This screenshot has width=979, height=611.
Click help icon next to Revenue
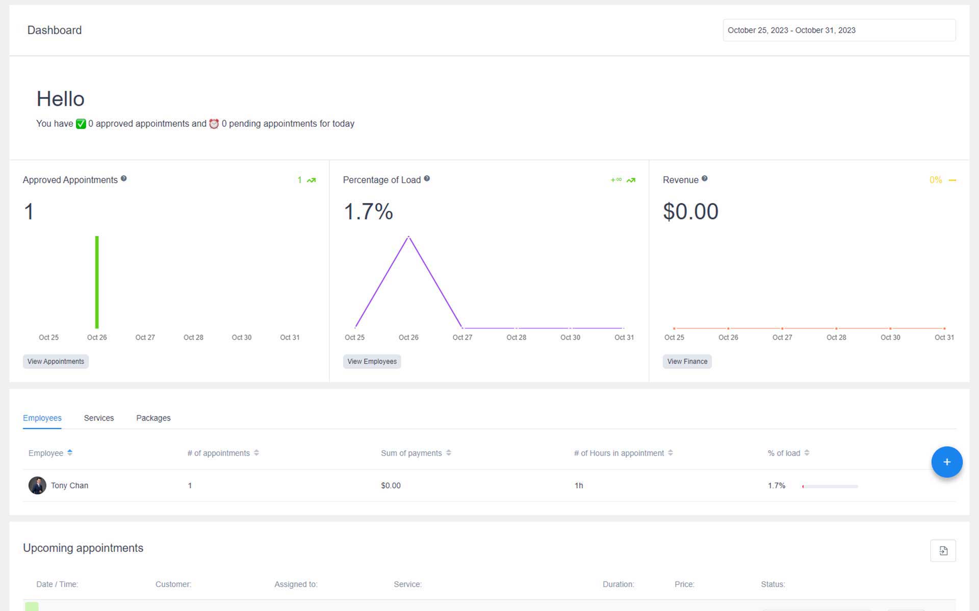click(x=704, y=179)
